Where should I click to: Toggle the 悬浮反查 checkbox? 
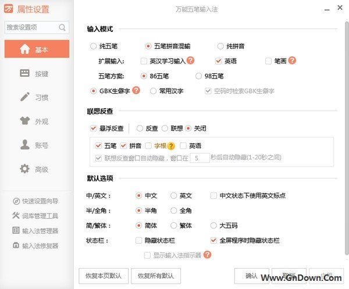pos(93,129)
